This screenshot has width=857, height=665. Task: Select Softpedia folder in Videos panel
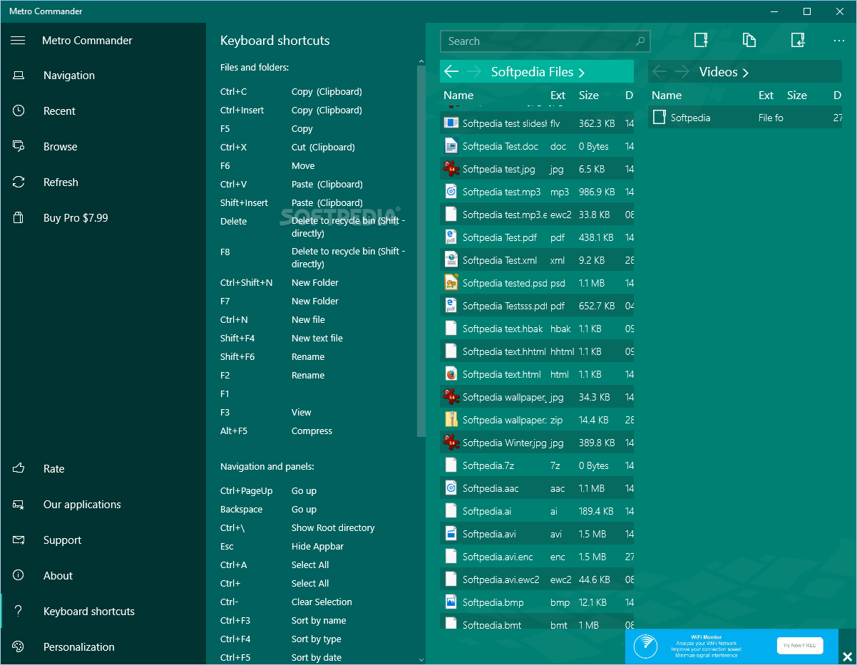click(x=745, y=118)
